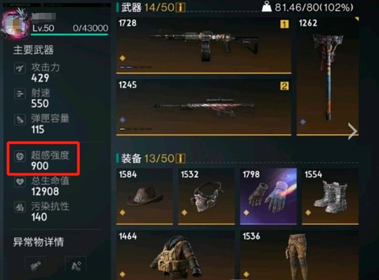This screenshot has height=280, width=379.
Task: Click the magazine capacity icon next to 115
Action: click(20, 119)
